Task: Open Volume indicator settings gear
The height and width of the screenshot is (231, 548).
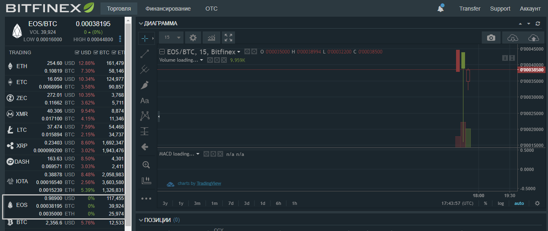Action: tap(217, 60)
